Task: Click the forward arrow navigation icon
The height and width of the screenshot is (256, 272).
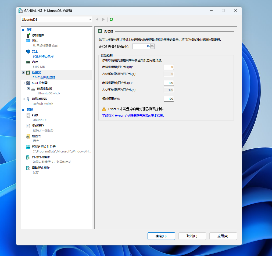Action: click(x=103, y=19)
